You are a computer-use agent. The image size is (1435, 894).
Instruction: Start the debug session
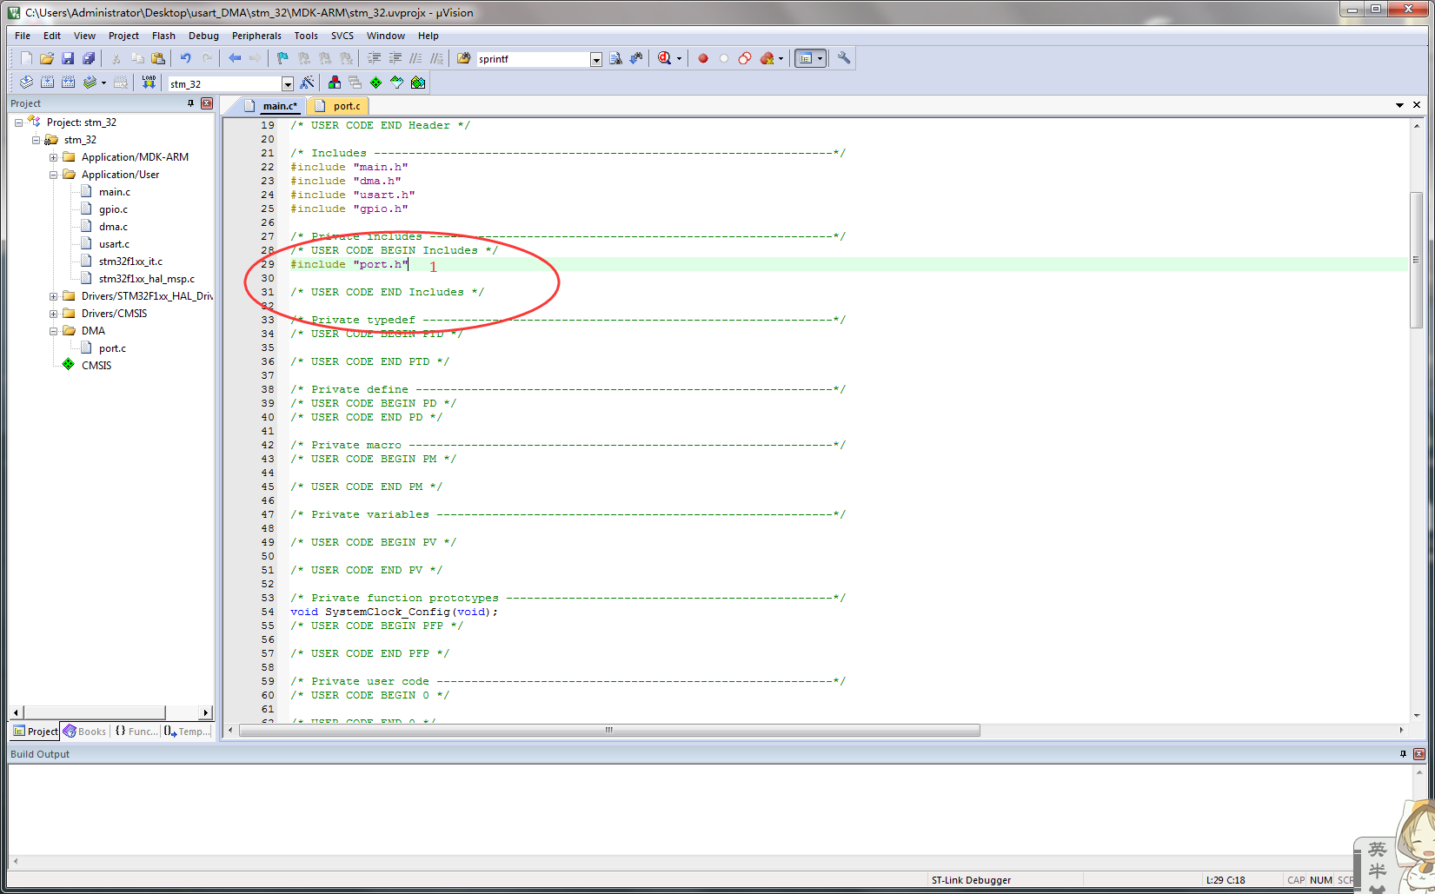point(665,58)
